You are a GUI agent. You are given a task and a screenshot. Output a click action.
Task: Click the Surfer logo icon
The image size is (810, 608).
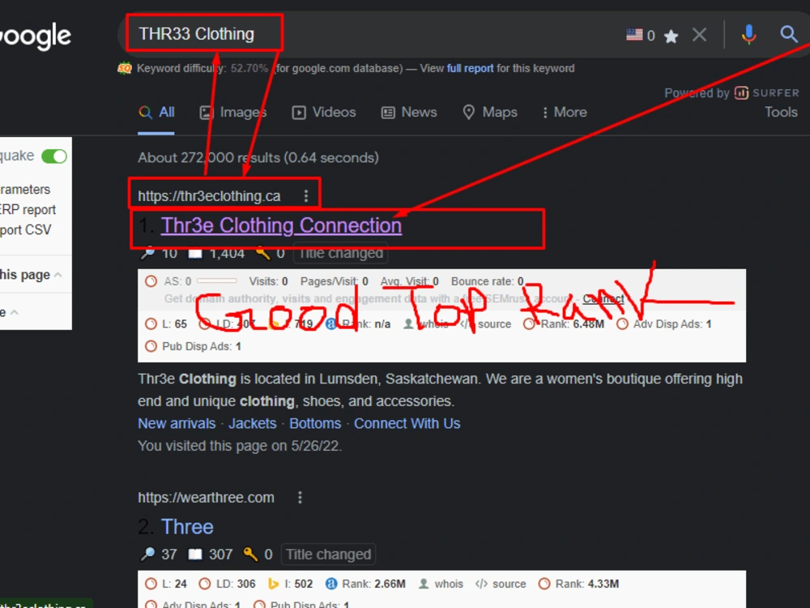[x=741, y=93]
